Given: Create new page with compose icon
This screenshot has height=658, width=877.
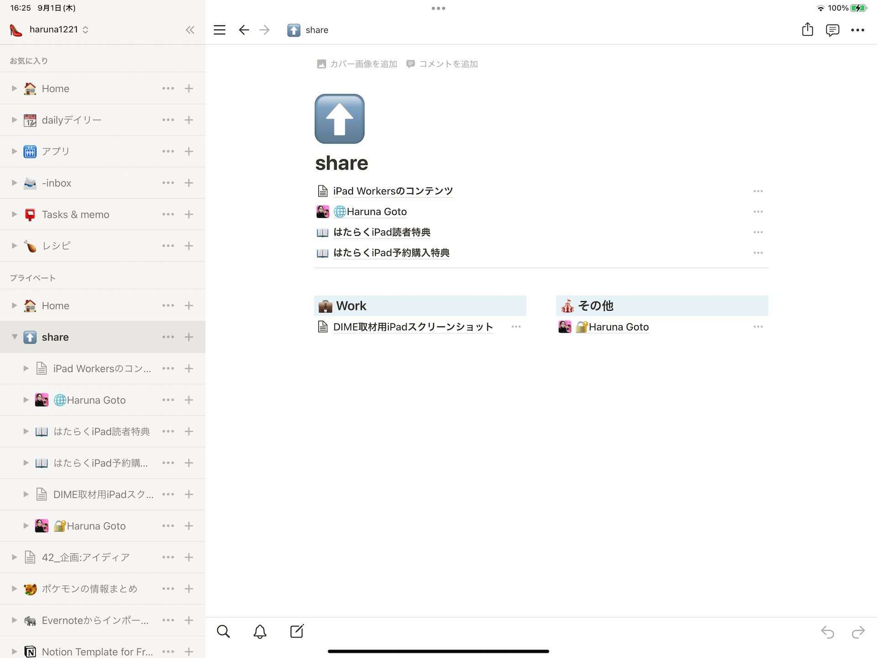Looking at the screenshot, I should click(x=297, y=631).
